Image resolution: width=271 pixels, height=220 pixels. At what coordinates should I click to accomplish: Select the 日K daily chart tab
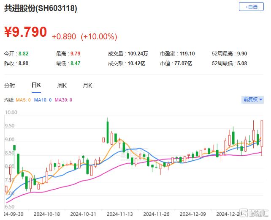tap(36, 85)
